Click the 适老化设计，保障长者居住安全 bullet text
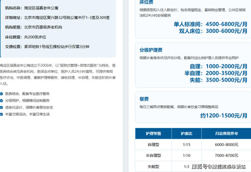The width and height of the screenshot is (251, 172). pyautogui.click(x=29, y=107)
